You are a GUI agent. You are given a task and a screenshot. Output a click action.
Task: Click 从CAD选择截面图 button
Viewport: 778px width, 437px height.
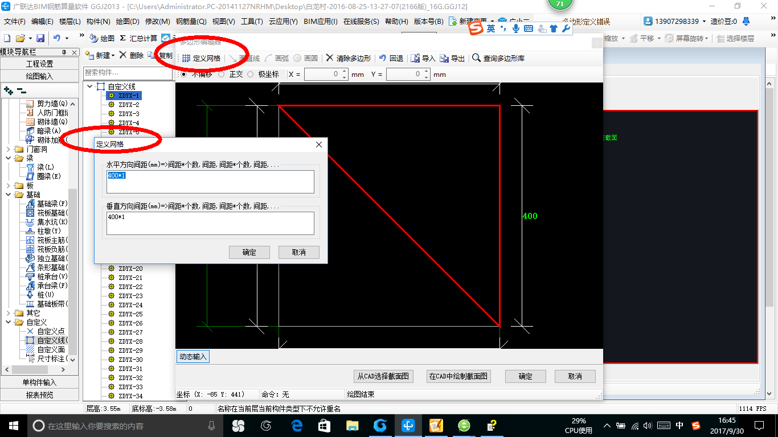[383, 376]
